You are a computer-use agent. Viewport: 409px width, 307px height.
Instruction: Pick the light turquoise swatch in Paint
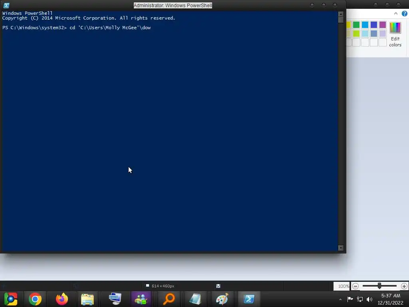tap(365, 34)
